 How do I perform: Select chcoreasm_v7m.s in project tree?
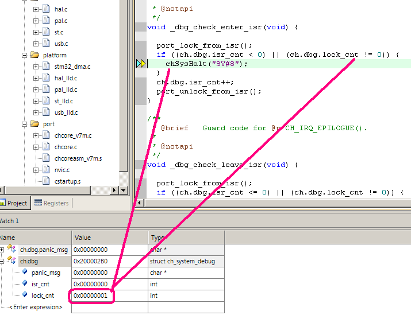pyautogui.click(x=78, y=158)
